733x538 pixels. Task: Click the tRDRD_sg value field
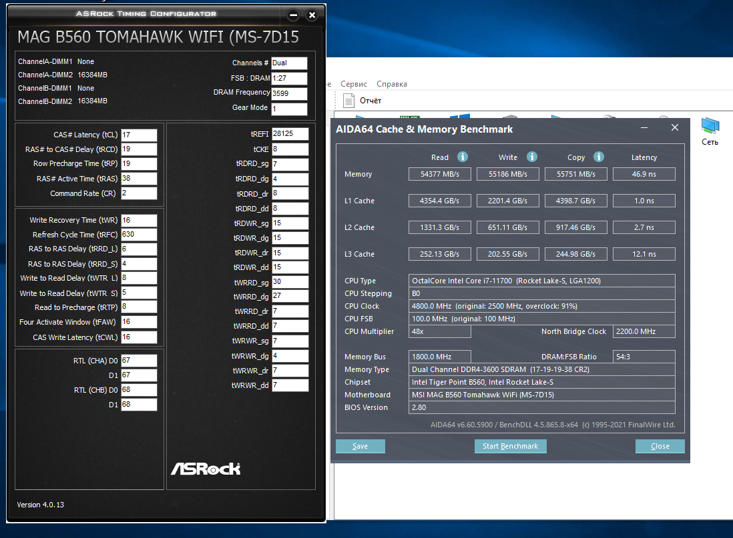290,165
